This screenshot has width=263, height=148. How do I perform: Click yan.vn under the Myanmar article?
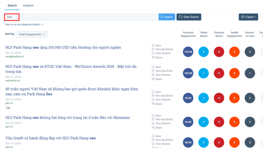tap(9, 127)
